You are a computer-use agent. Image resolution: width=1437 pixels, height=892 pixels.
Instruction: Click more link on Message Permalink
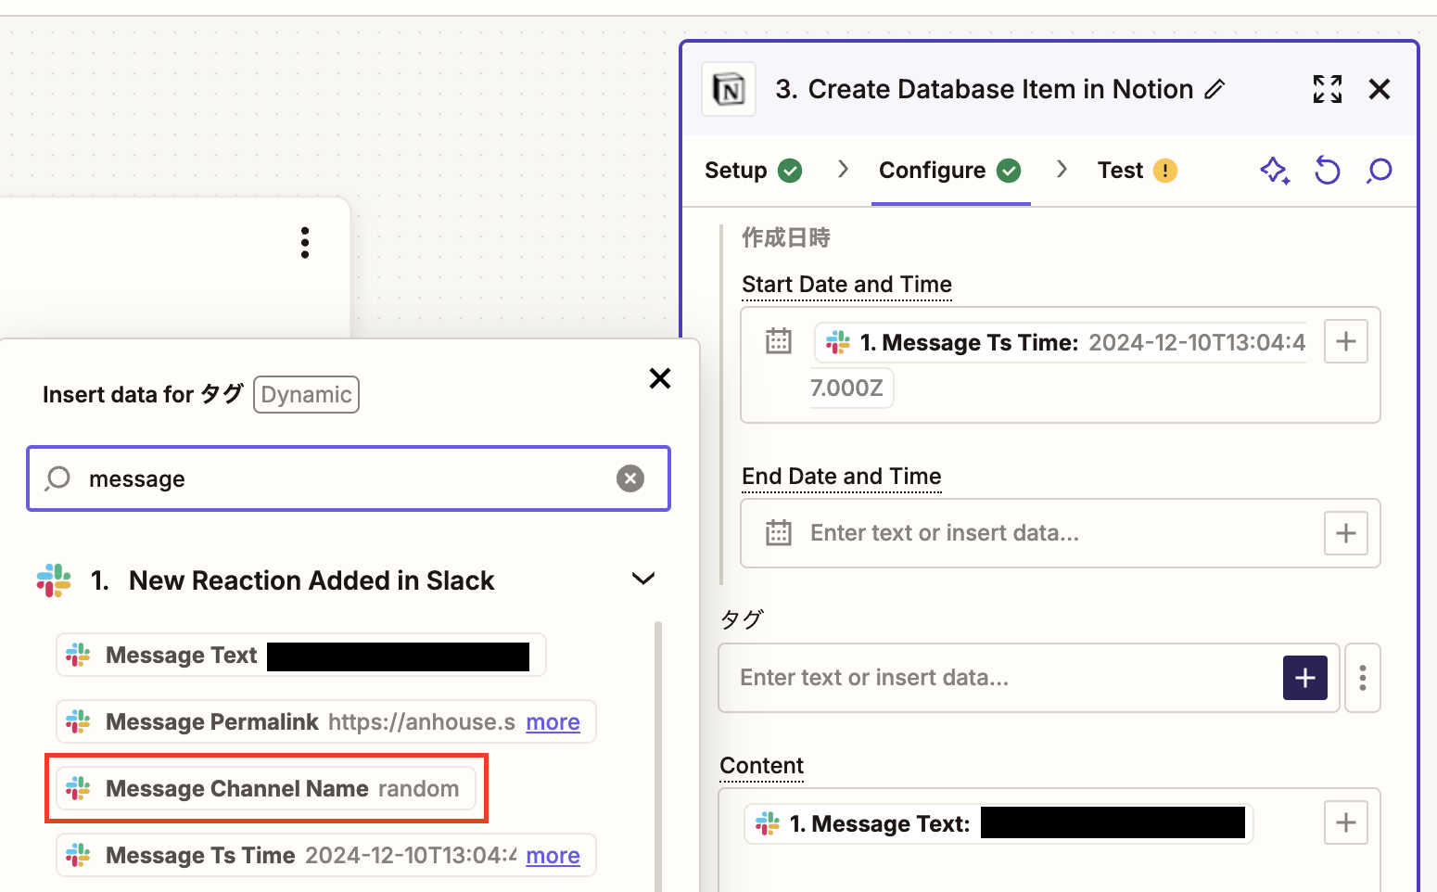[553, 722]
